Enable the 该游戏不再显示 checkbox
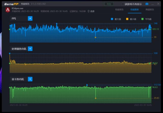 tap(123, 4)
